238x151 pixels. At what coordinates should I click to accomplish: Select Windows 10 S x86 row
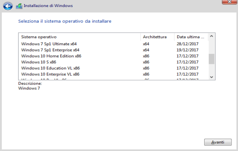pos(113,62)
